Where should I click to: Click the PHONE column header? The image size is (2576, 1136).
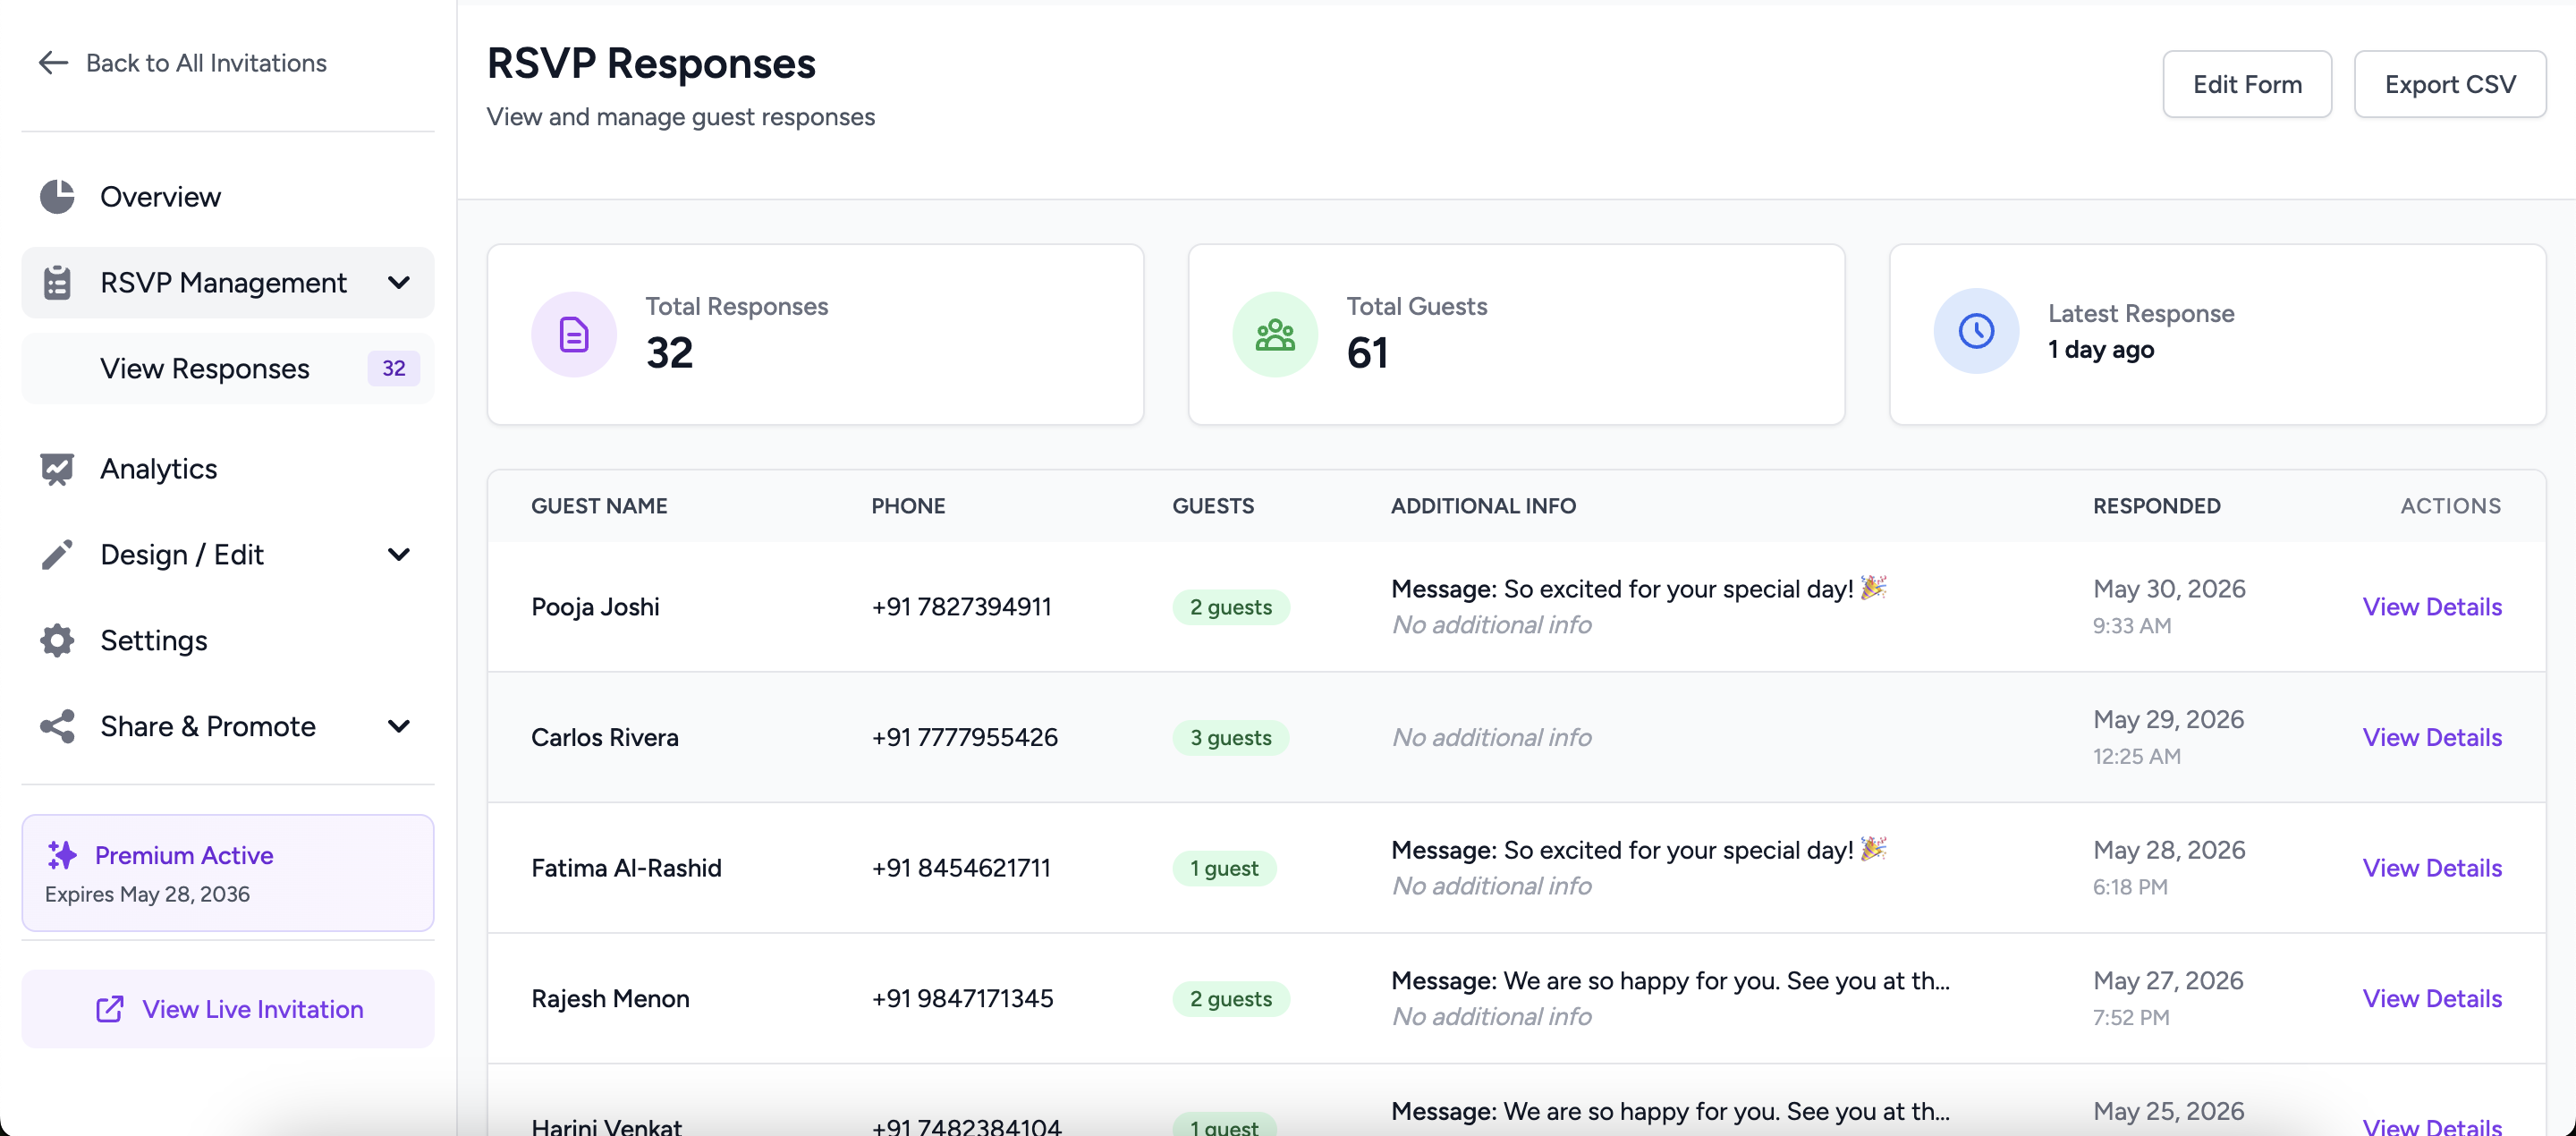point(908,506)
